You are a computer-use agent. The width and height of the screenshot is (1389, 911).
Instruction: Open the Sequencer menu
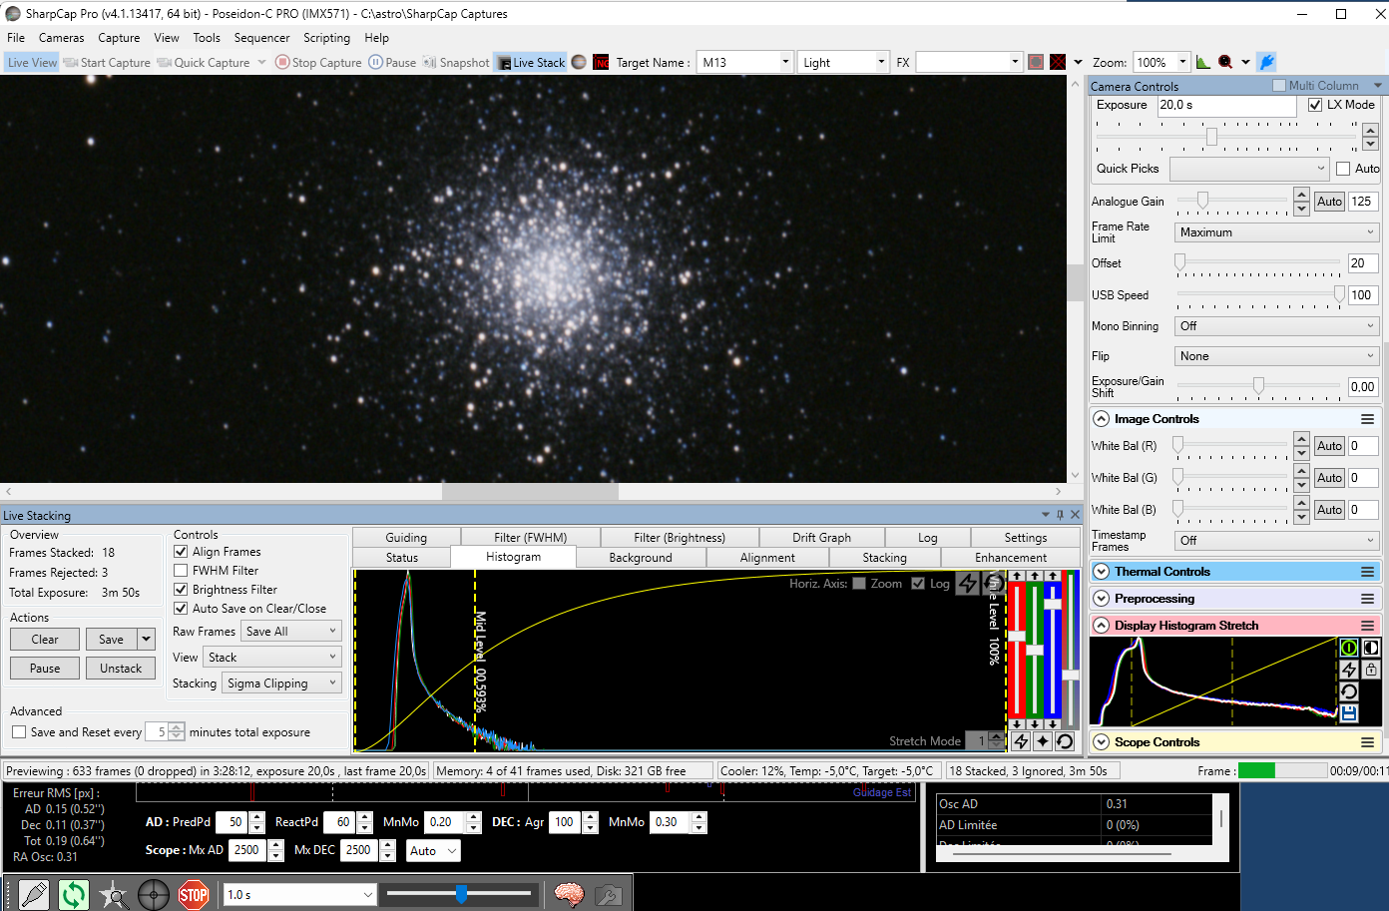coord(261,38)
